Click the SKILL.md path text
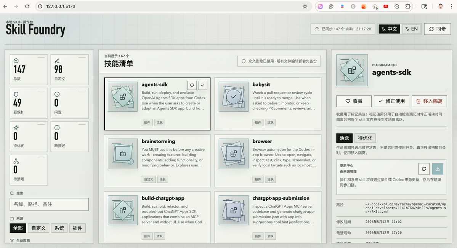Screen dimensions: 457x248 coord(406,208)
